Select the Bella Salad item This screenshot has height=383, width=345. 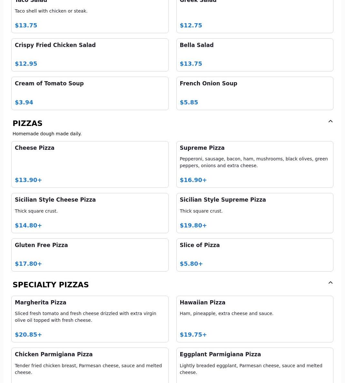[254, 55]
